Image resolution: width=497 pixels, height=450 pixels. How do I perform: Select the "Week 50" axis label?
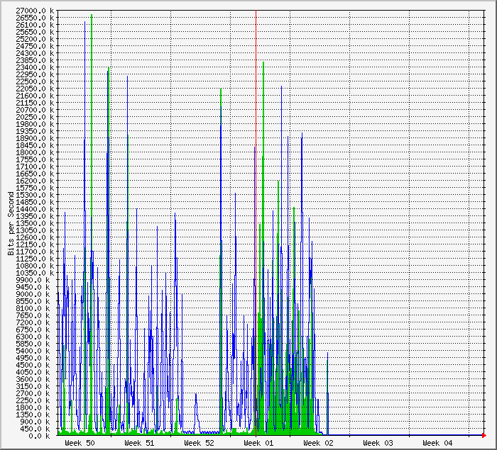(80, 443)
